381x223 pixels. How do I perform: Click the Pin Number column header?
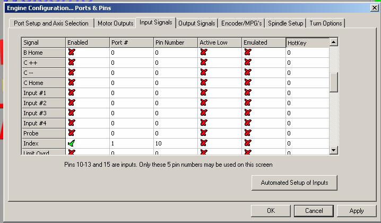pyautogui.click(x=176, y=42)
